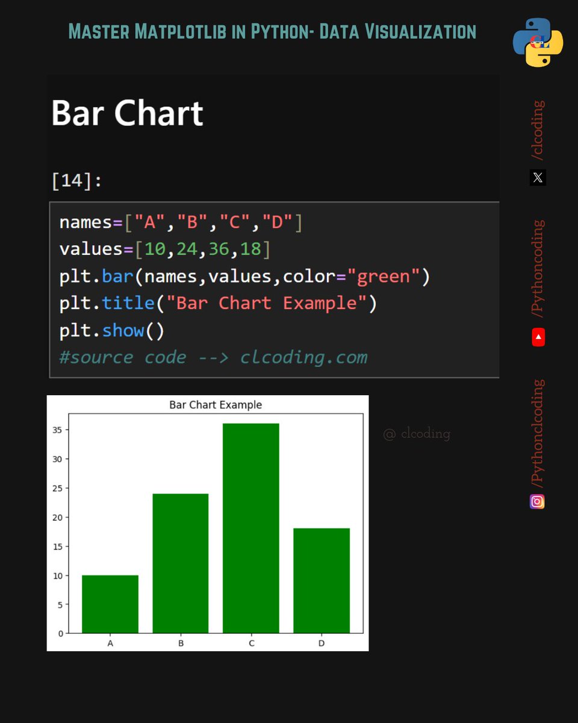578x723 pixels.
Task: Click the 'Bar Chart Example' plot title
Action: tap(216, 404)
